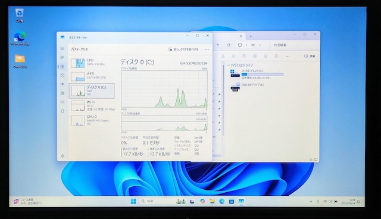This screenshot has width=381, height=219.
Task: Open Task Manager navigation hamburger menu
Action: (x=62, y=49)
